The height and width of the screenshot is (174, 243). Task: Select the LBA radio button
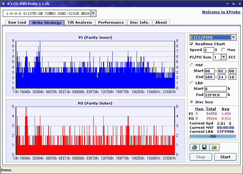point(192,83)
